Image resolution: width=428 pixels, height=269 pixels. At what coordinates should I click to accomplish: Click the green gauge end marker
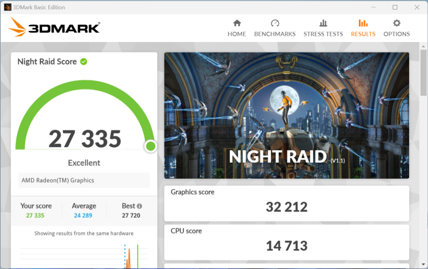pos(150,146)
